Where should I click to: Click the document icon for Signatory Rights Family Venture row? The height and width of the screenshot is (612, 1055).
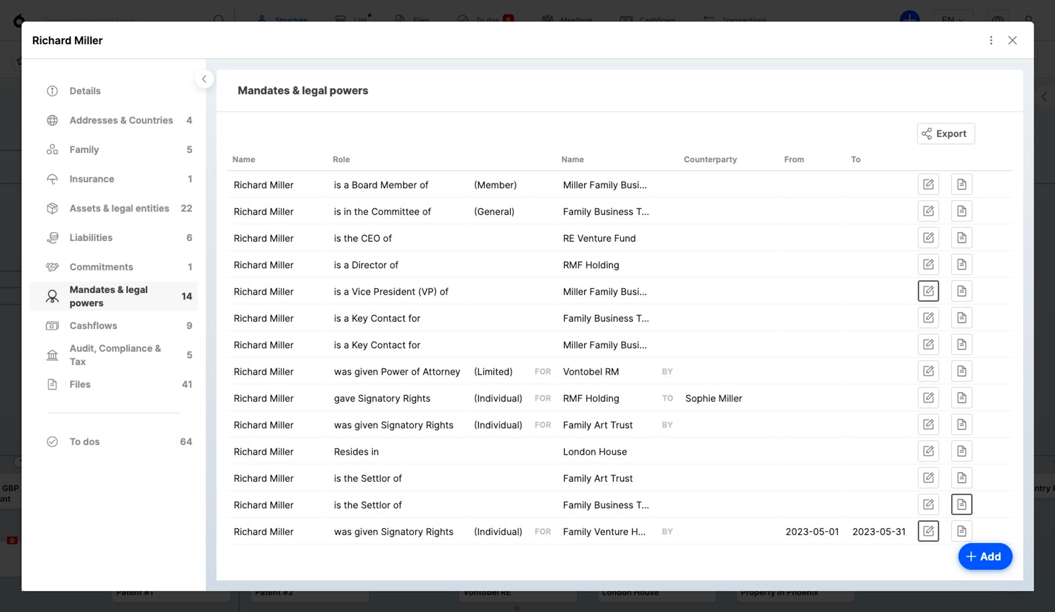(x=962, y=531)
